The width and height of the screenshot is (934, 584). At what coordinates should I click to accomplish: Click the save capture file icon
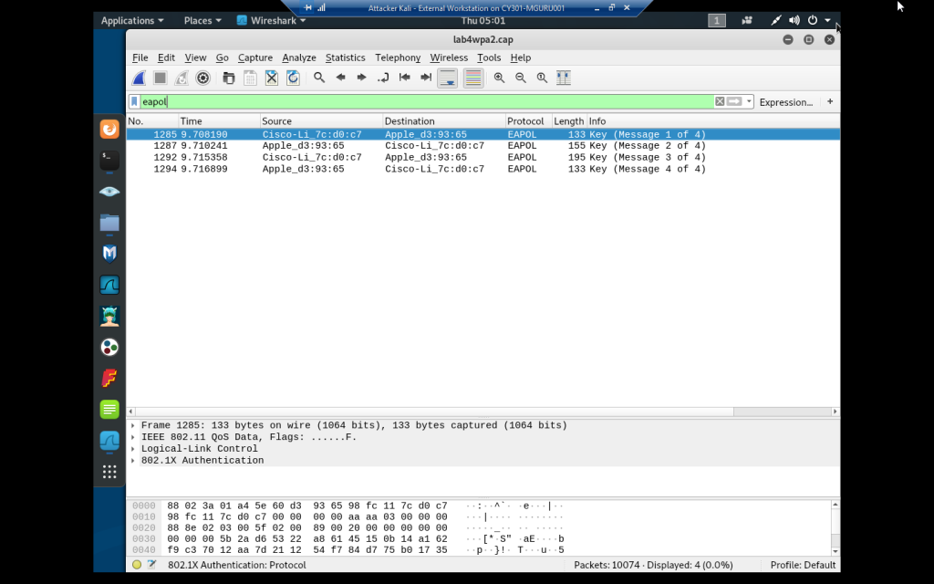[x=250, y=78]
